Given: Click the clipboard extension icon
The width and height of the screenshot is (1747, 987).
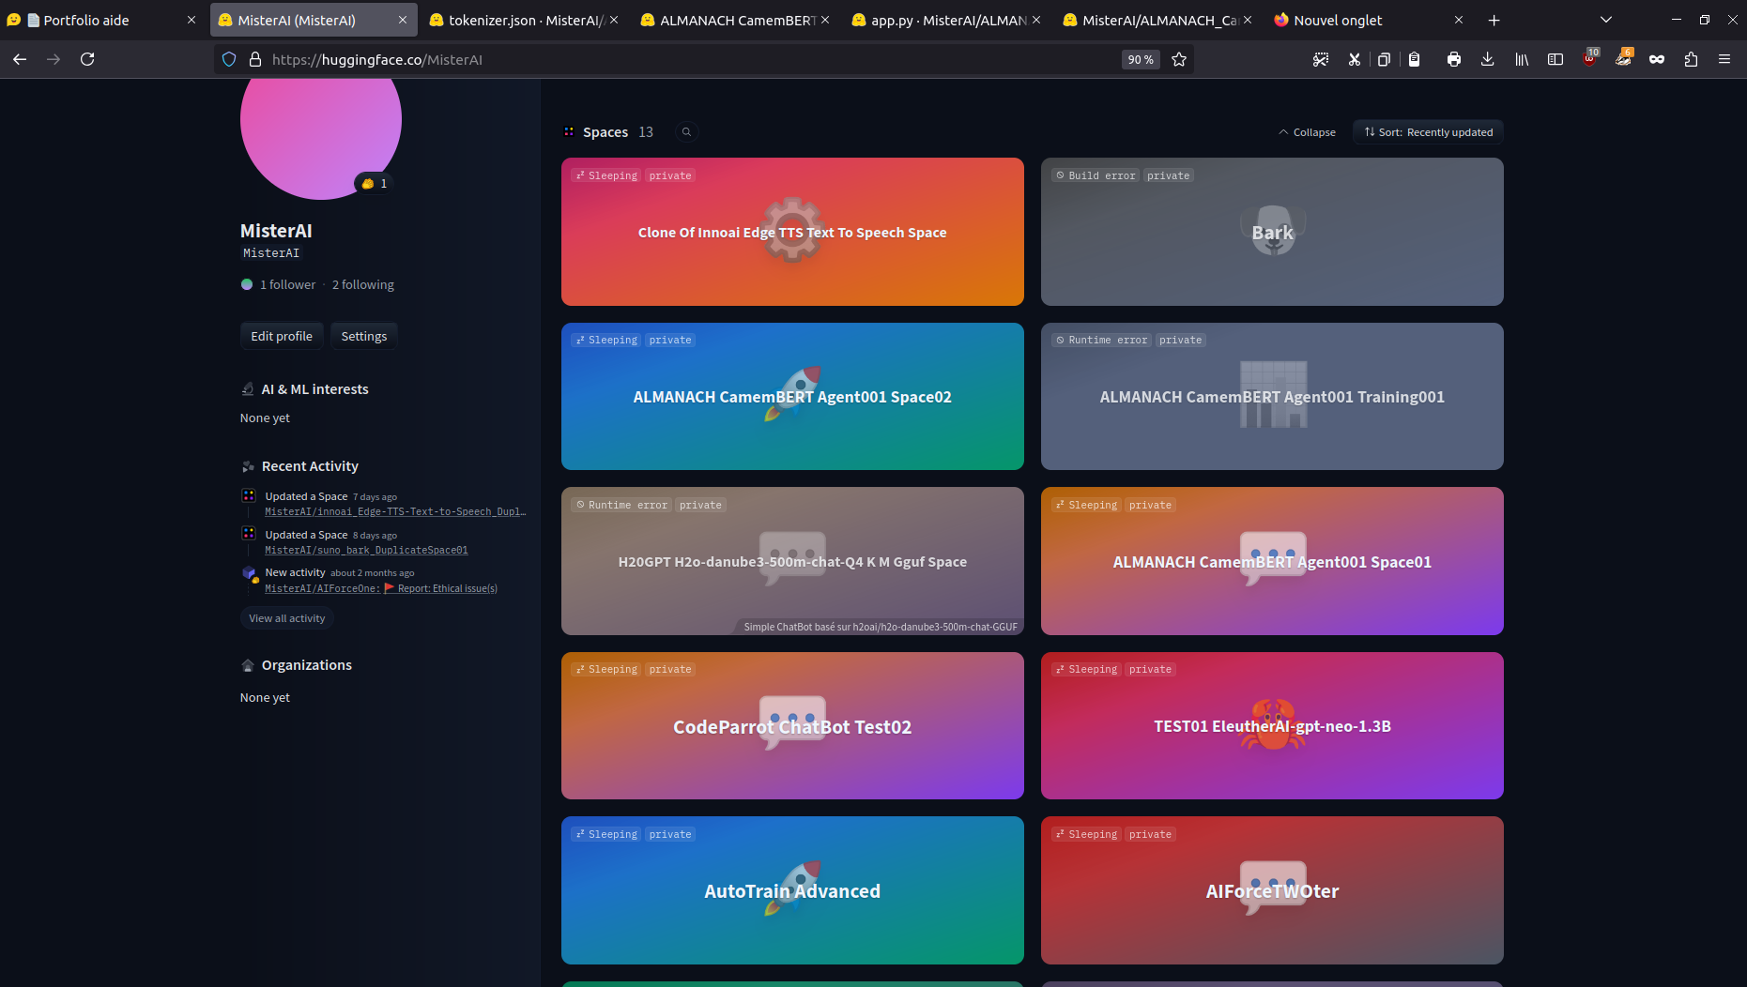Looking at the screenshot, I should click(1414, 59).
